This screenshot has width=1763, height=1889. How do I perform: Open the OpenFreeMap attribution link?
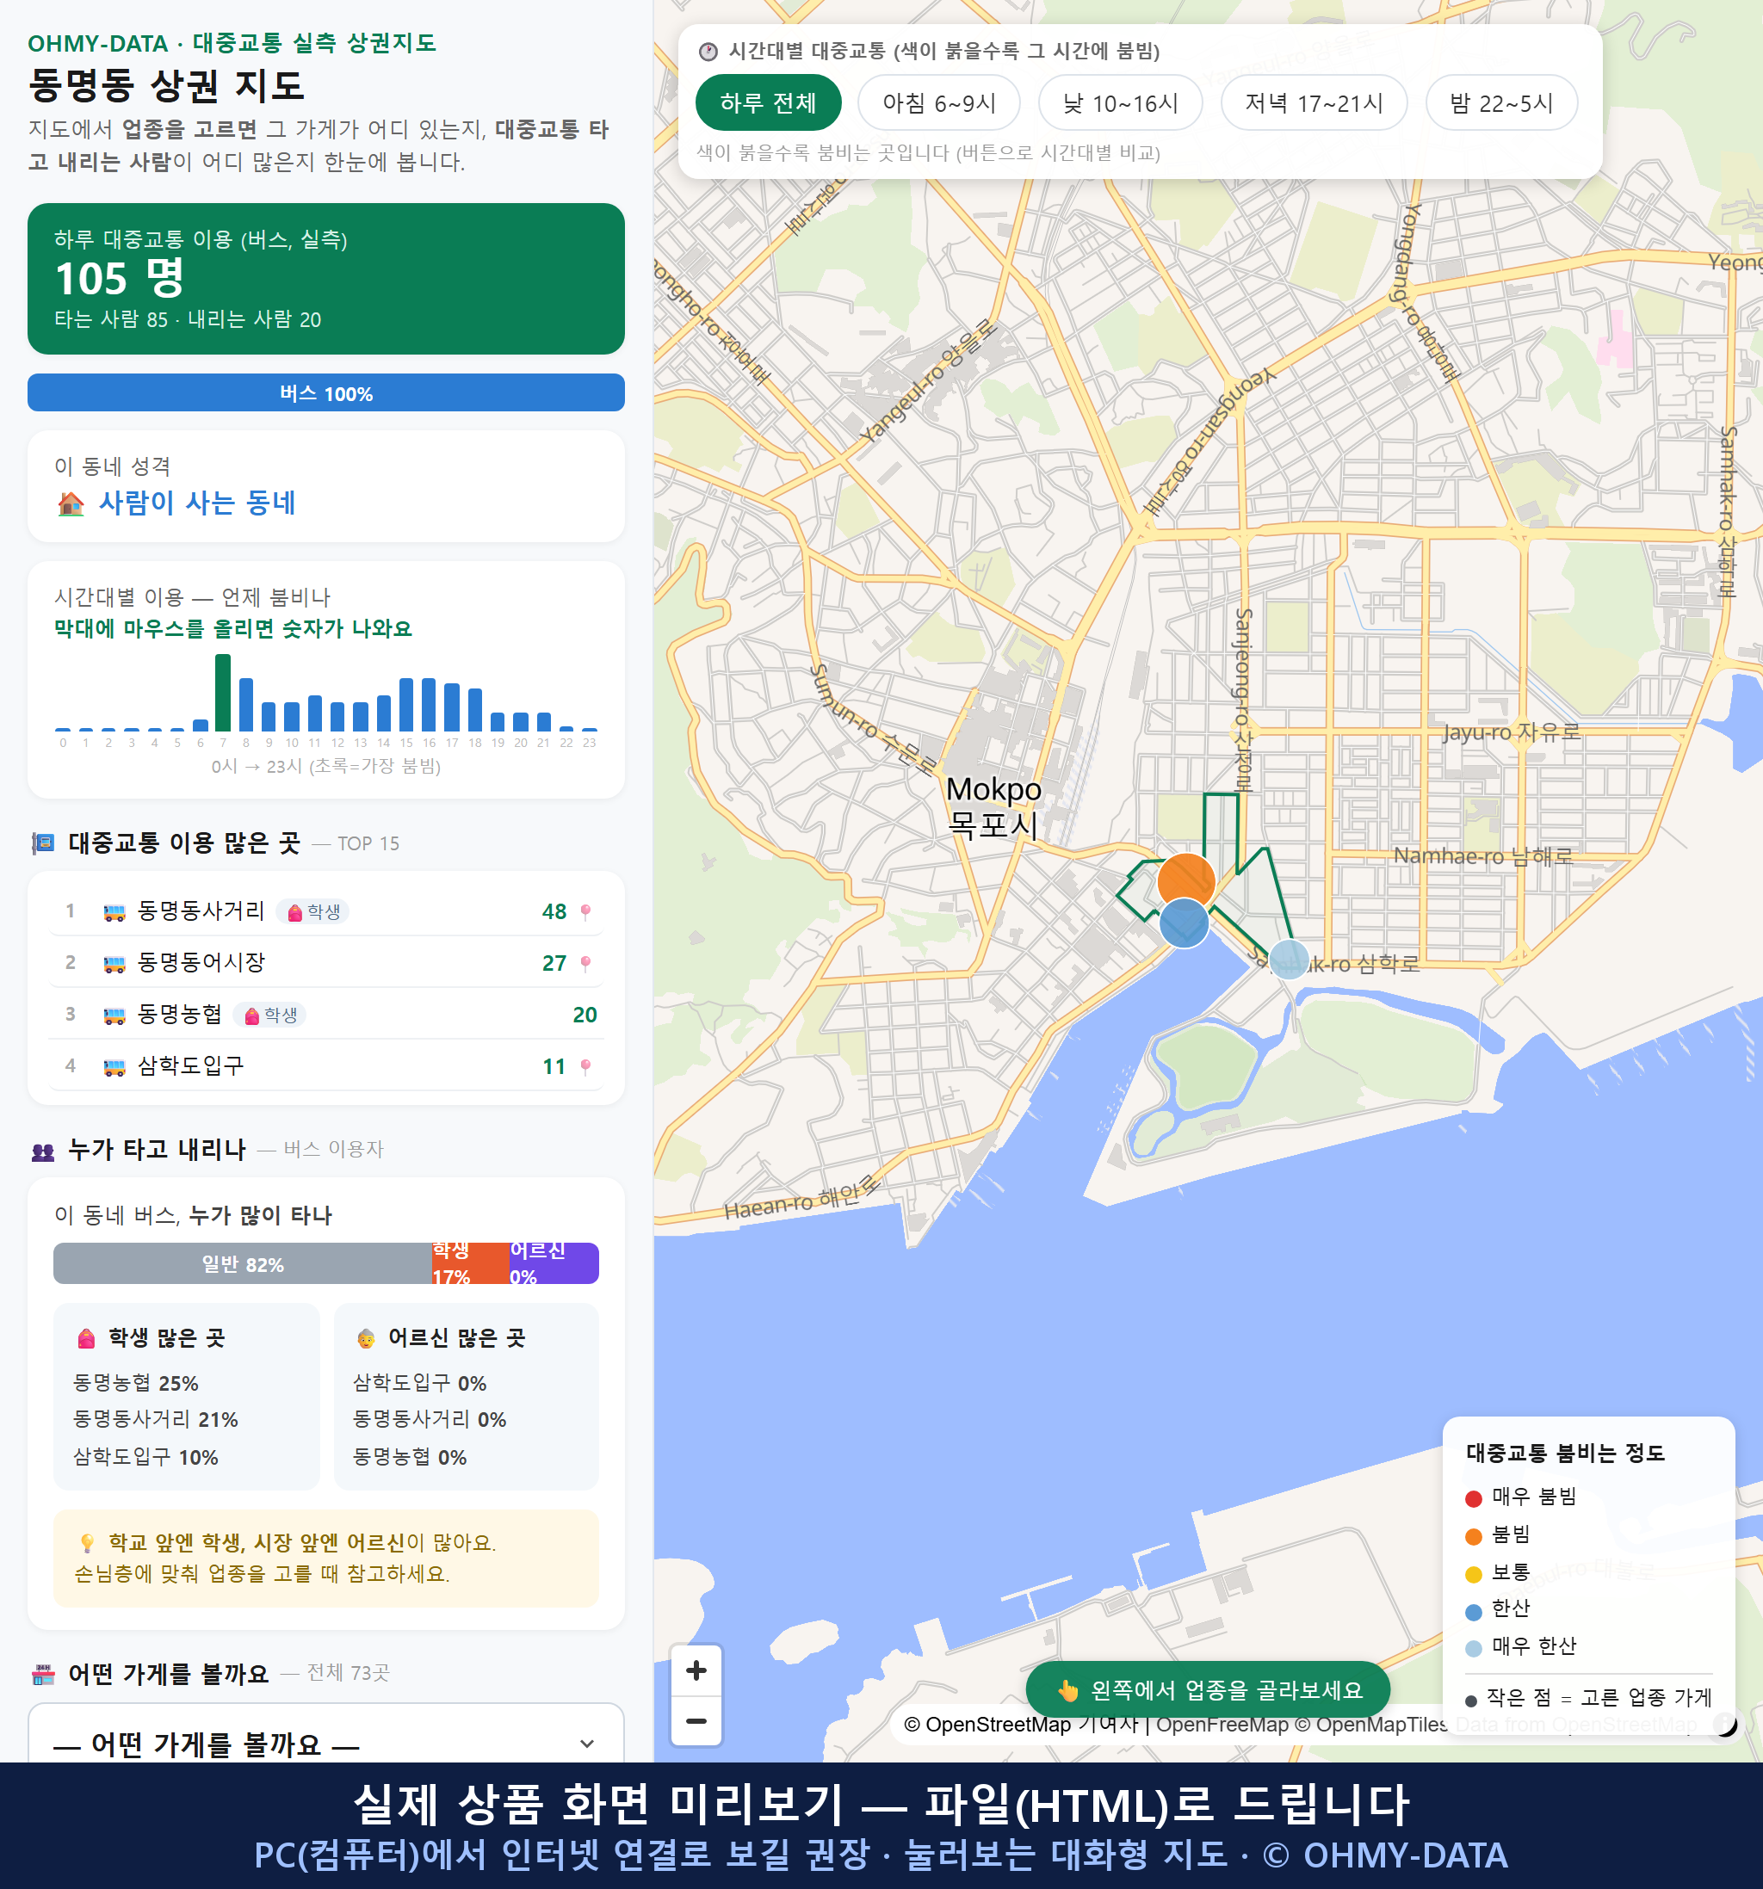[x=1222, y=1725]
